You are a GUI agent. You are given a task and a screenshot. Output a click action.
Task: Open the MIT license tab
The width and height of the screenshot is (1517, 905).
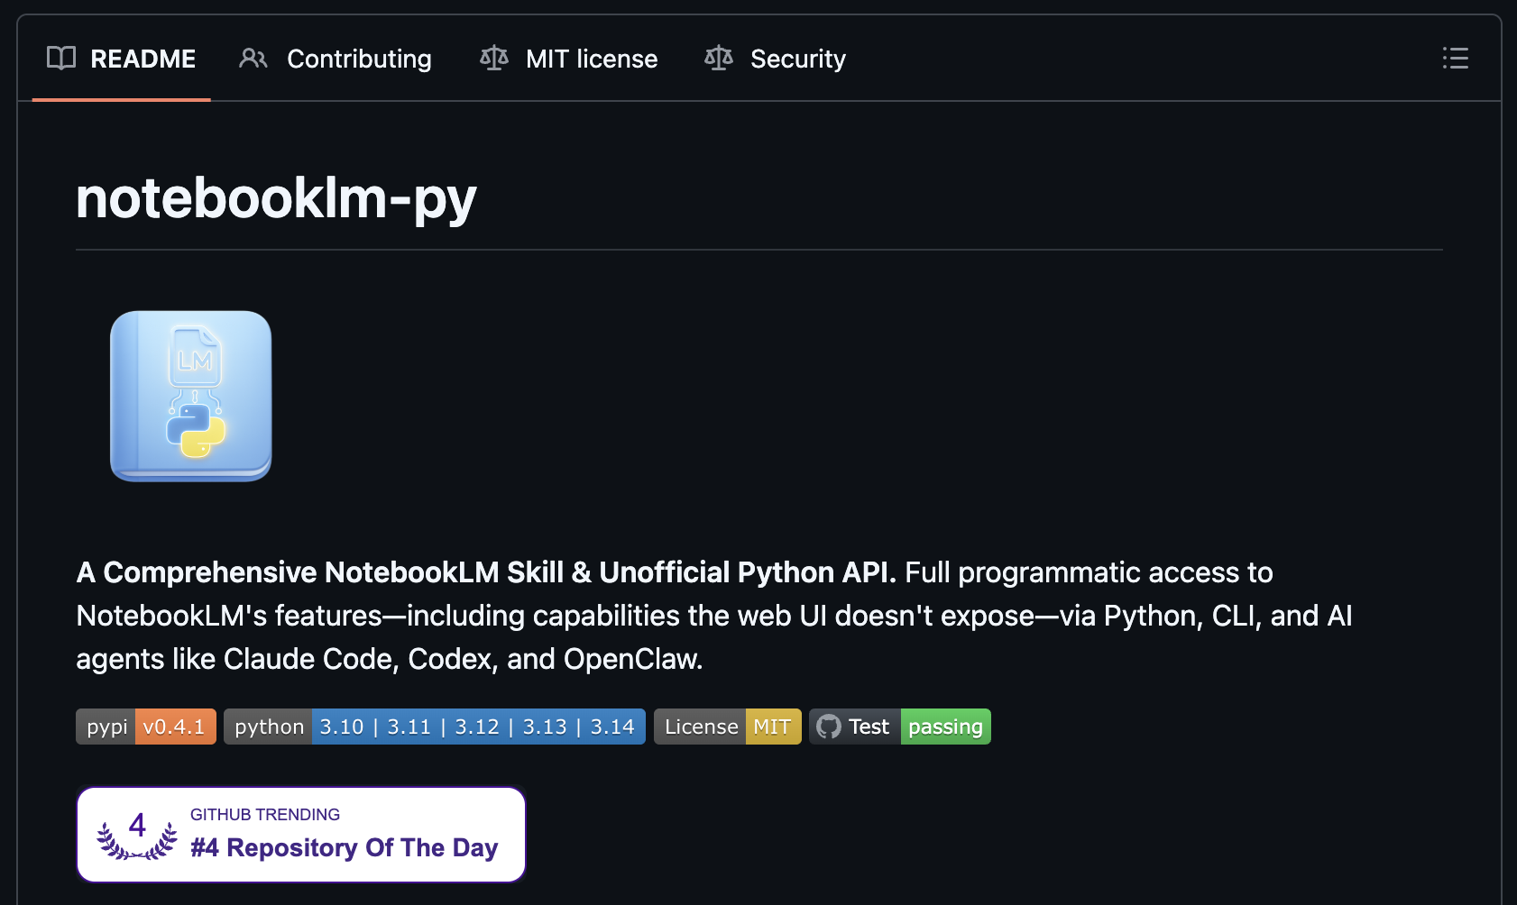point(569,59)
